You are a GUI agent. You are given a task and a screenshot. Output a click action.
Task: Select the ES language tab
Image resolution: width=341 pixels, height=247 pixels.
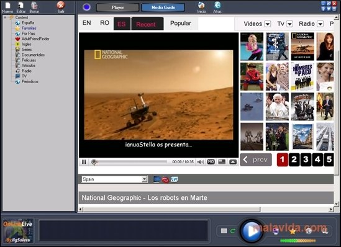pos(122,24)
